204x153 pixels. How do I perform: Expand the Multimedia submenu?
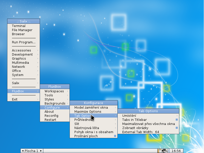coord(23,63)
